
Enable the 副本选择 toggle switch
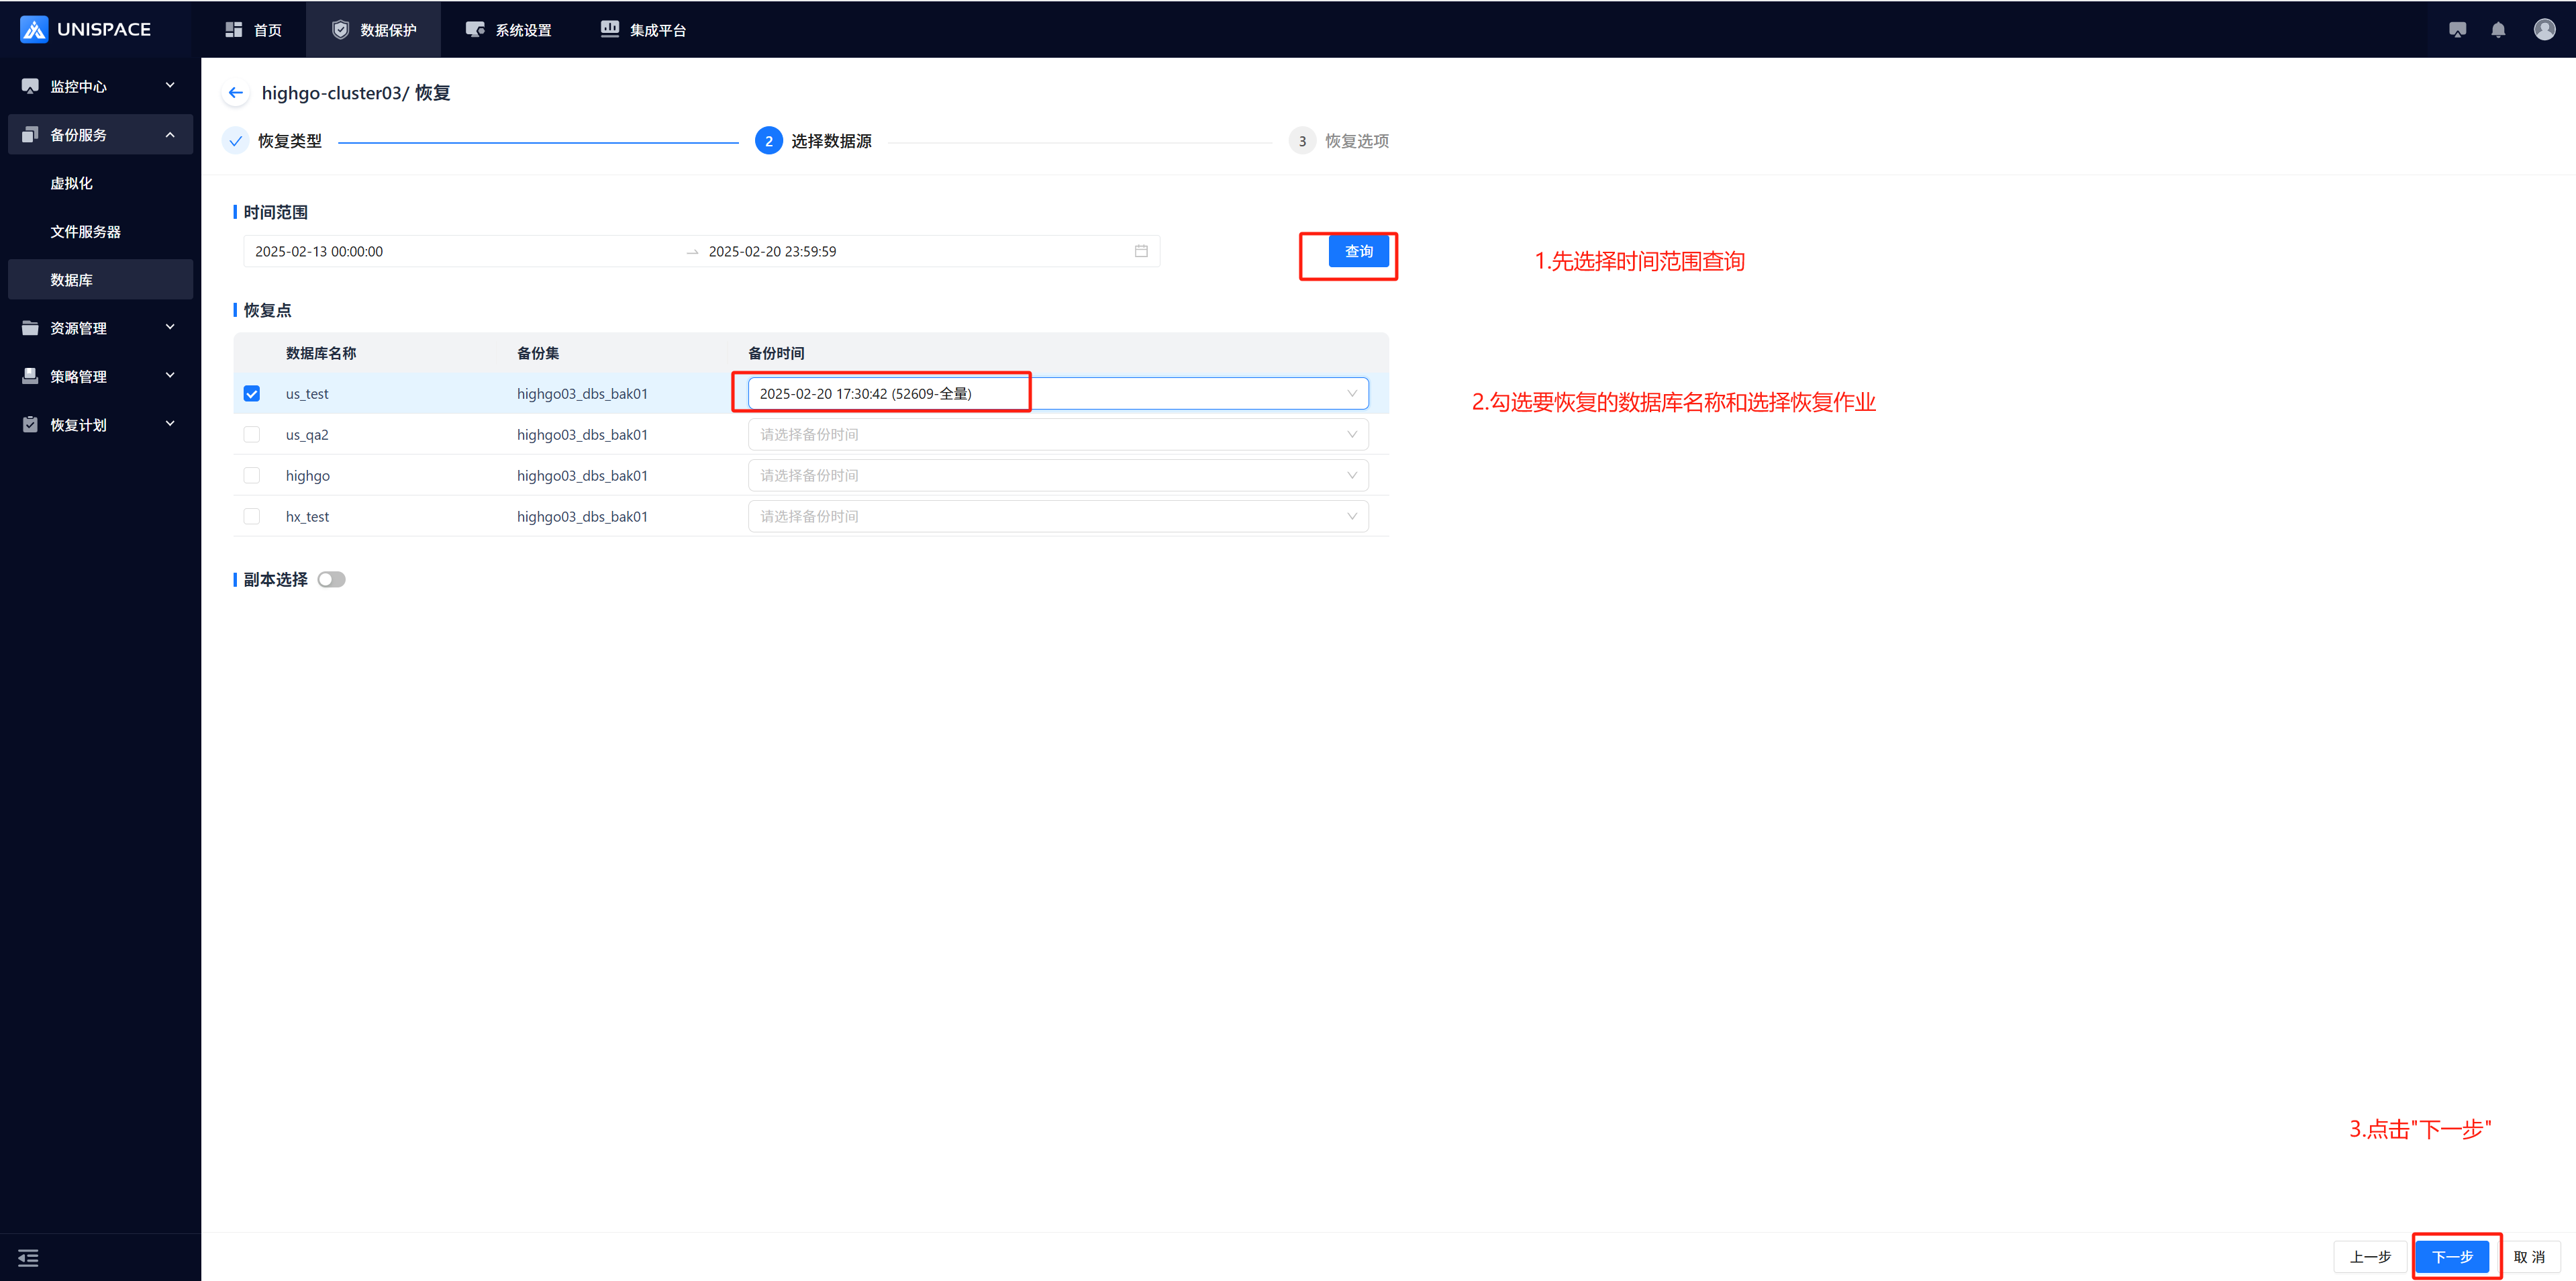coord(331,580)
